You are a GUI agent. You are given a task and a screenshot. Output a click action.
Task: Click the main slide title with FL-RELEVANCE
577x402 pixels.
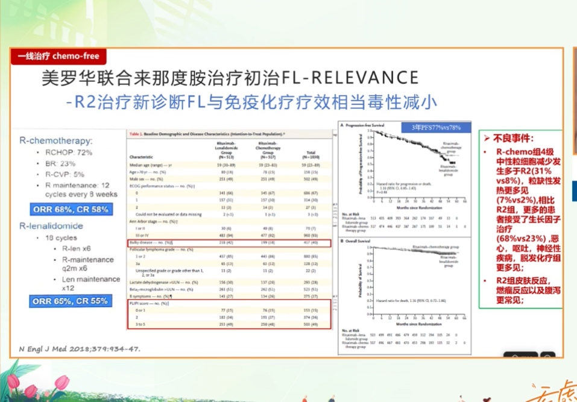pyautogui.click(x=229, y=77)
